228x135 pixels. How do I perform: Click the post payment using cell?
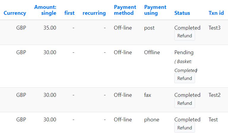(x=149, y=28)
